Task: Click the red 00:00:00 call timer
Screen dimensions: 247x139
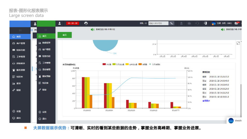Action: pyautogui.click(x=73, y=23)
